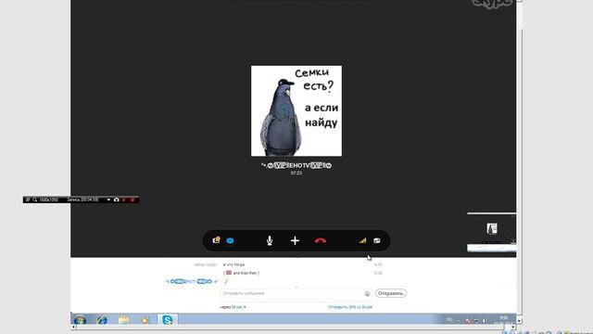The width and height of the screenshot is (593, 334).
Task: Click the vertical scrollbar down arrow
Action: pos(519,320)
